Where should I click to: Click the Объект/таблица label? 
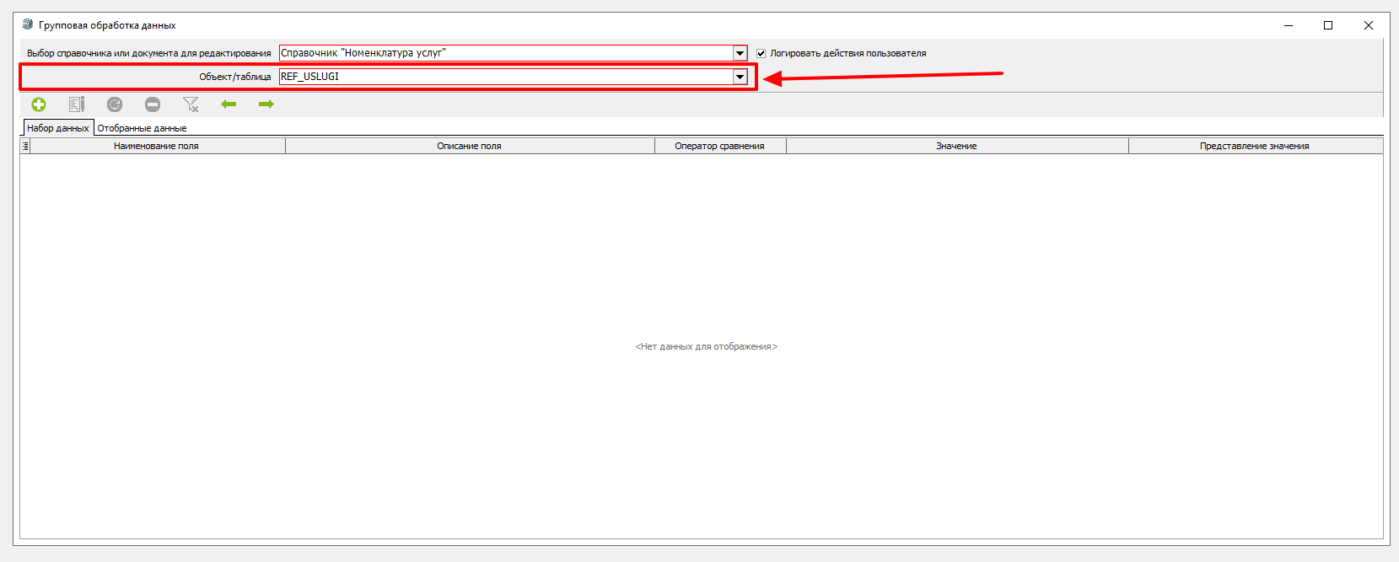point(235,77)
